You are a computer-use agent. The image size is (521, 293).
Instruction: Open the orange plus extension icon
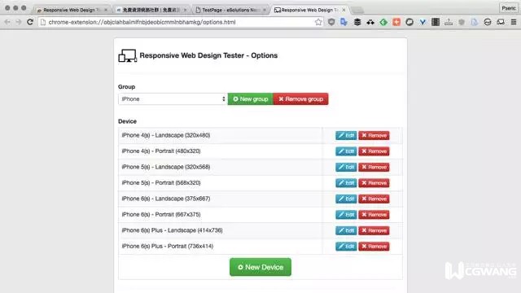pyautogui.click(x=396, y=22)
